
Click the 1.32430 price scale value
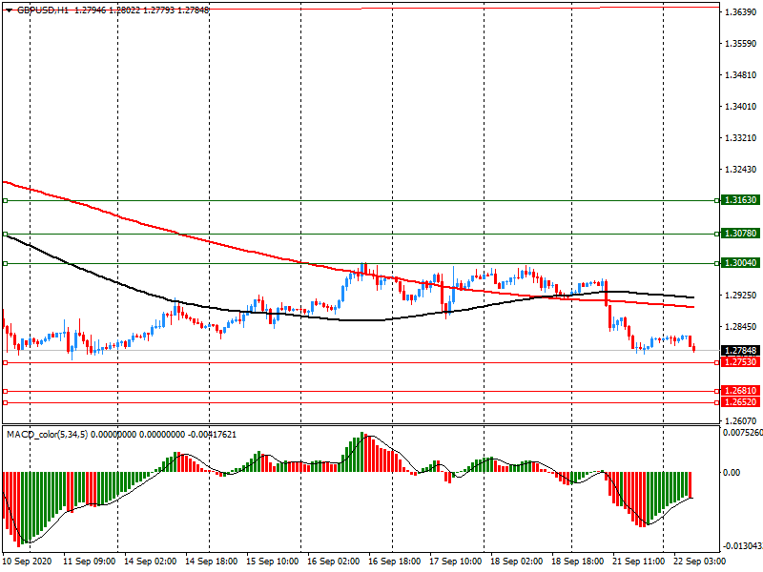pos(741,170)
